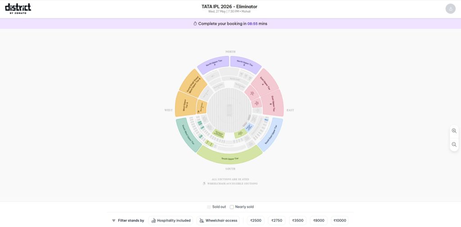
Task: Pick the South East Upper Tier stand
Action: pos(271,135)
